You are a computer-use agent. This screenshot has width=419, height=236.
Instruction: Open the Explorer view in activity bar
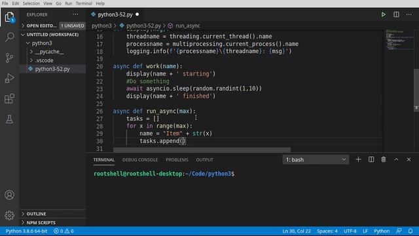coord(9,17)
